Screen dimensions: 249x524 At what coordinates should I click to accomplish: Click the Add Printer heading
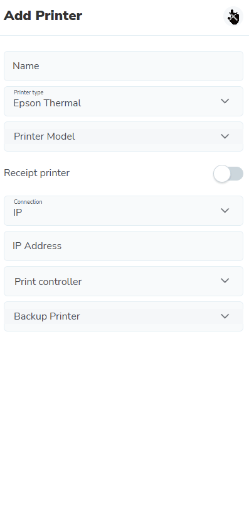click(x=43, y=16)
